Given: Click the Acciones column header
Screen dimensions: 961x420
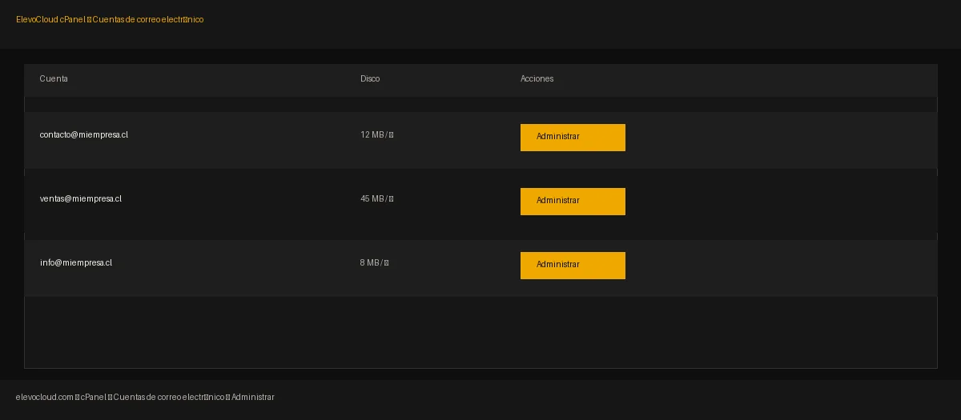Looking at the screenshot, I should pyautogui.click(x=537, y=78).
